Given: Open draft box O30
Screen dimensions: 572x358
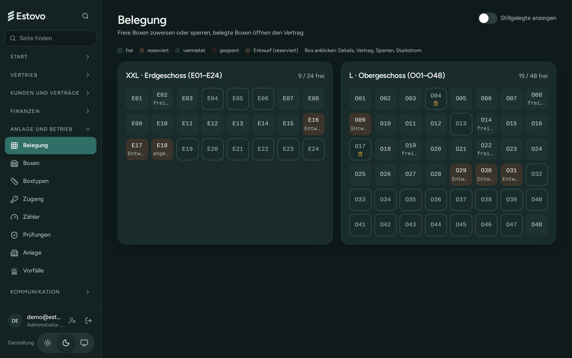Looking at the screenshot, I should point(486,174).
